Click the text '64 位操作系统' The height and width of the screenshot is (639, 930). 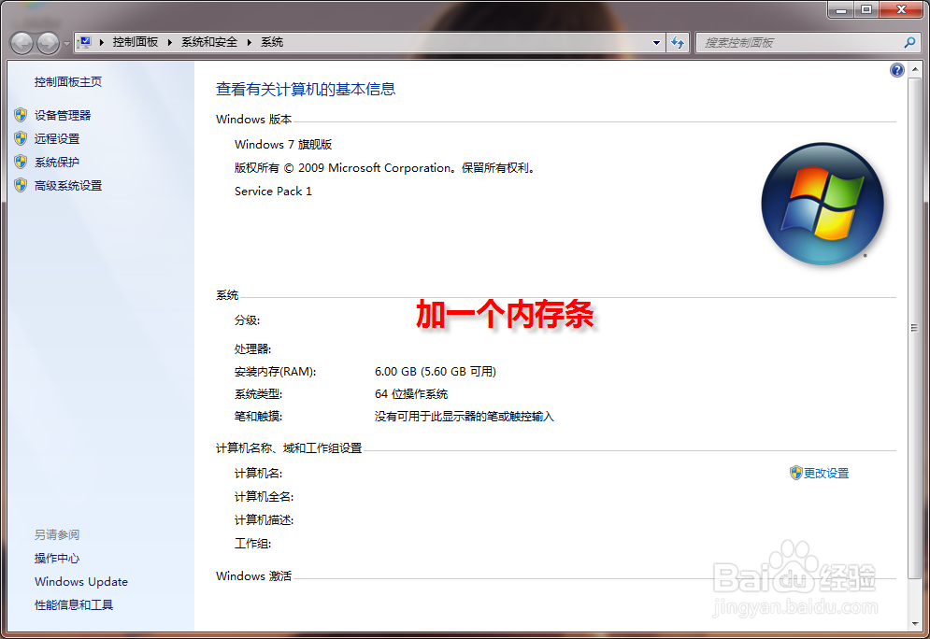point(411,394)
